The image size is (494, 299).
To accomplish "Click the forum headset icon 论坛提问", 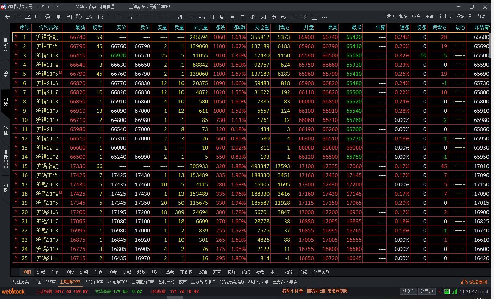I will pos(474,282).
